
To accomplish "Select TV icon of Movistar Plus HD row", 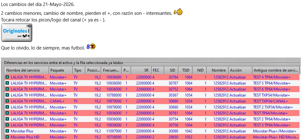I will (x=8, y=137).
